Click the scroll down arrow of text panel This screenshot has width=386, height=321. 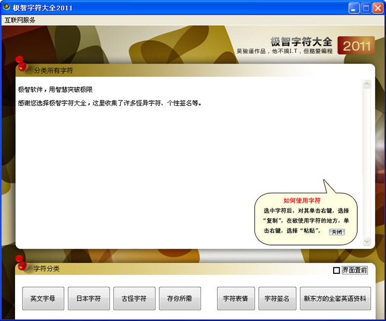click(x=366, y=241)
